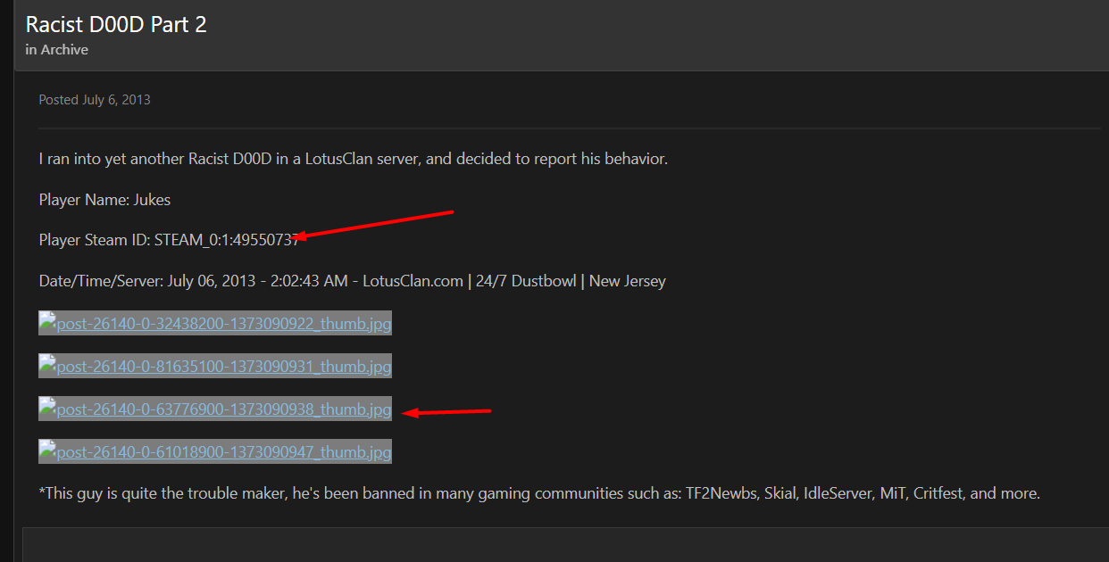Click the Steam ID STEAM_0:1:49550737 text

(x=226, y=240)
